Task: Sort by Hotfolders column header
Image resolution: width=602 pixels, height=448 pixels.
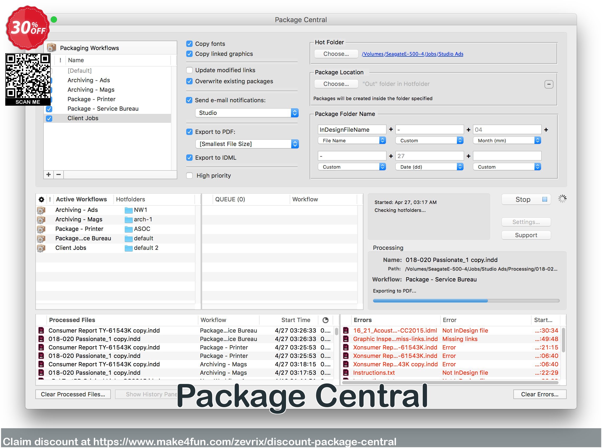Action: point(154,199)
